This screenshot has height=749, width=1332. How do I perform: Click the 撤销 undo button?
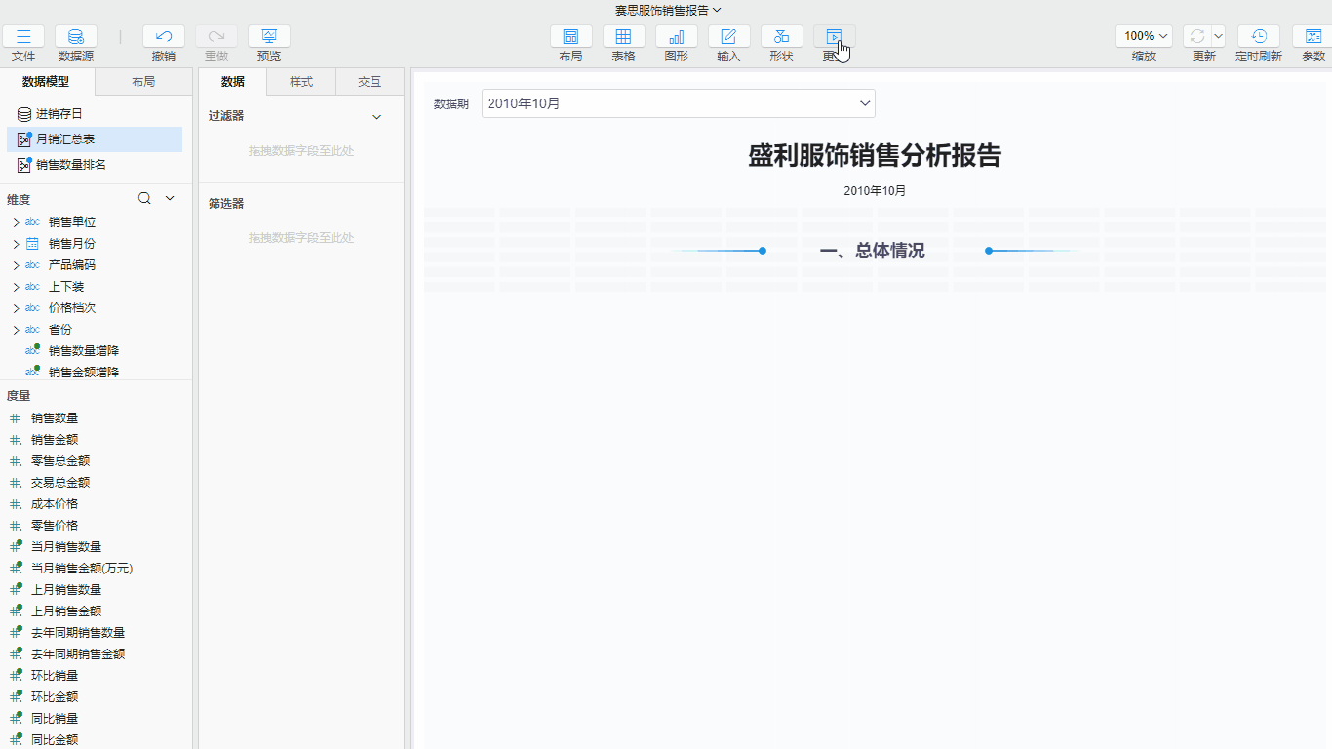[163, 37]
